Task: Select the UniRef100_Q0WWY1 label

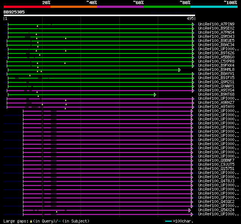Action: click(216, 86)
